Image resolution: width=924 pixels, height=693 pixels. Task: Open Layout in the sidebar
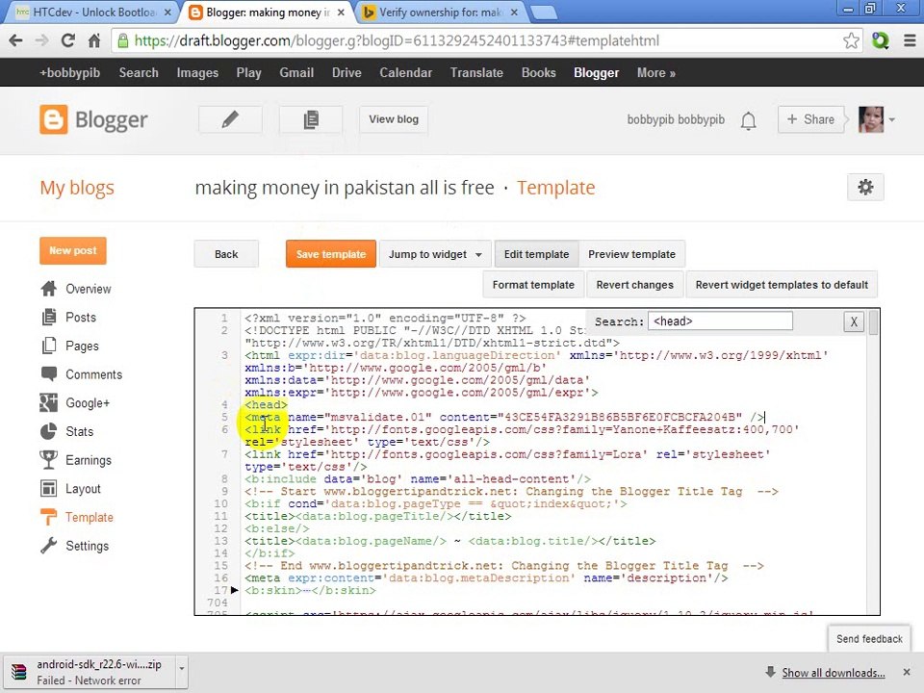pos(83,489)
